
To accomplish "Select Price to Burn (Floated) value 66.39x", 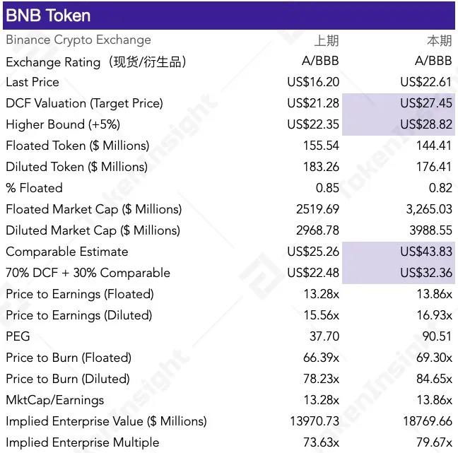I will click(318, 358).
